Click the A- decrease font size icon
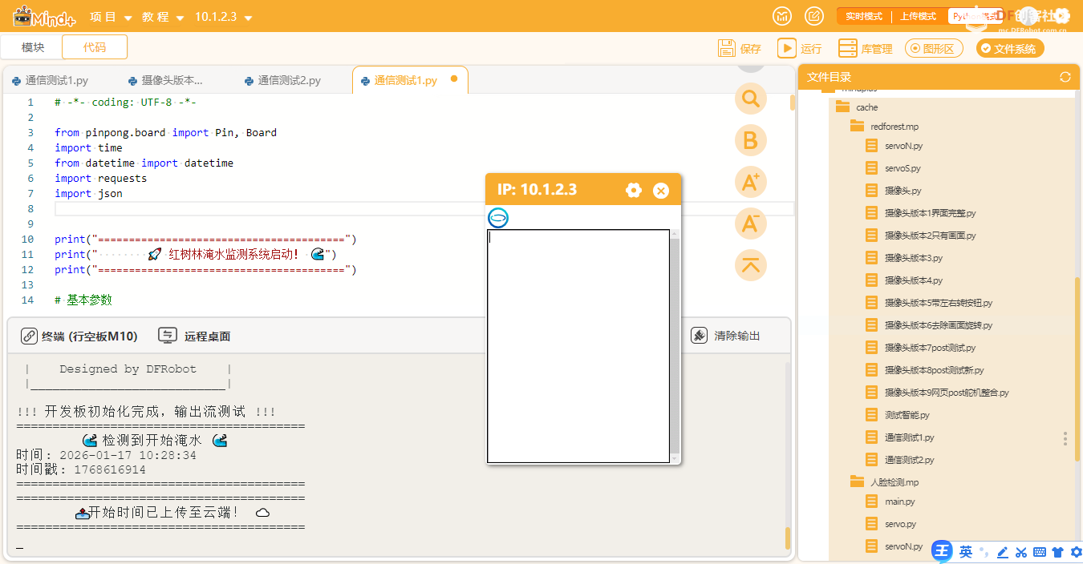The width and height of the screenshot is (1083, 564). (750, 224)
